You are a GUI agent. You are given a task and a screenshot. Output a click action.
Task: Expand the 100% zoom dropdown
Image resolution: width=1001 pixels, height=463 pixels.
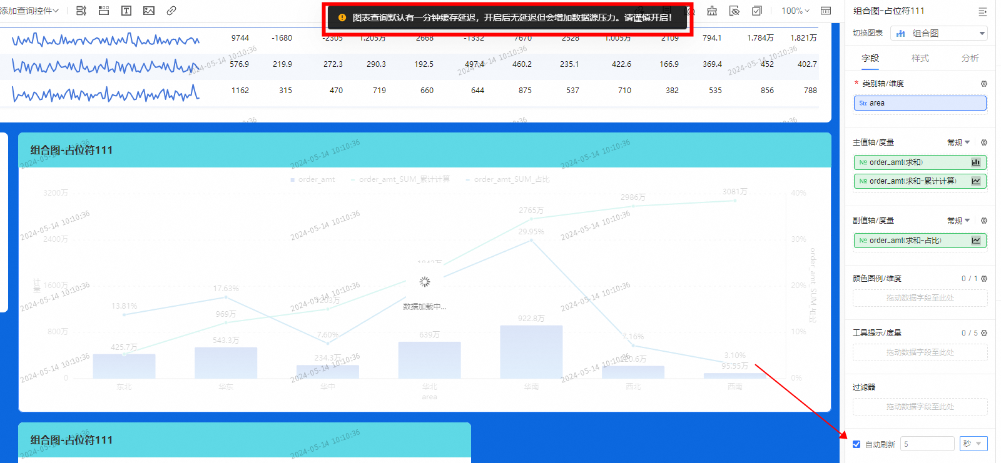795,11
